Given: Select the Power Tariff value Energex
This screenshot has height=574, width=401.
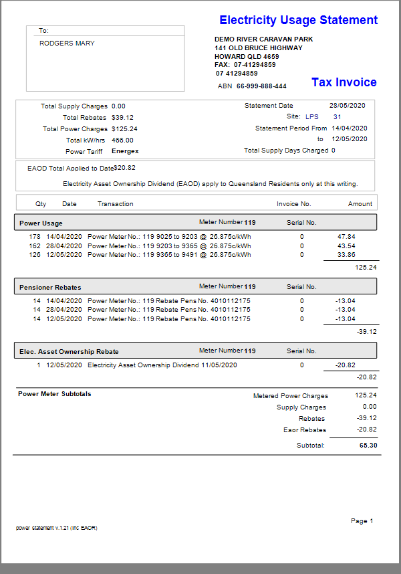Looking at the screenshot, I should point(125,151).
